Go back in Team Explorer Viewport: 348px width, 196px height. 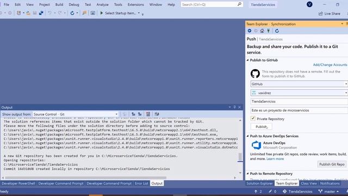click(250, 30)
